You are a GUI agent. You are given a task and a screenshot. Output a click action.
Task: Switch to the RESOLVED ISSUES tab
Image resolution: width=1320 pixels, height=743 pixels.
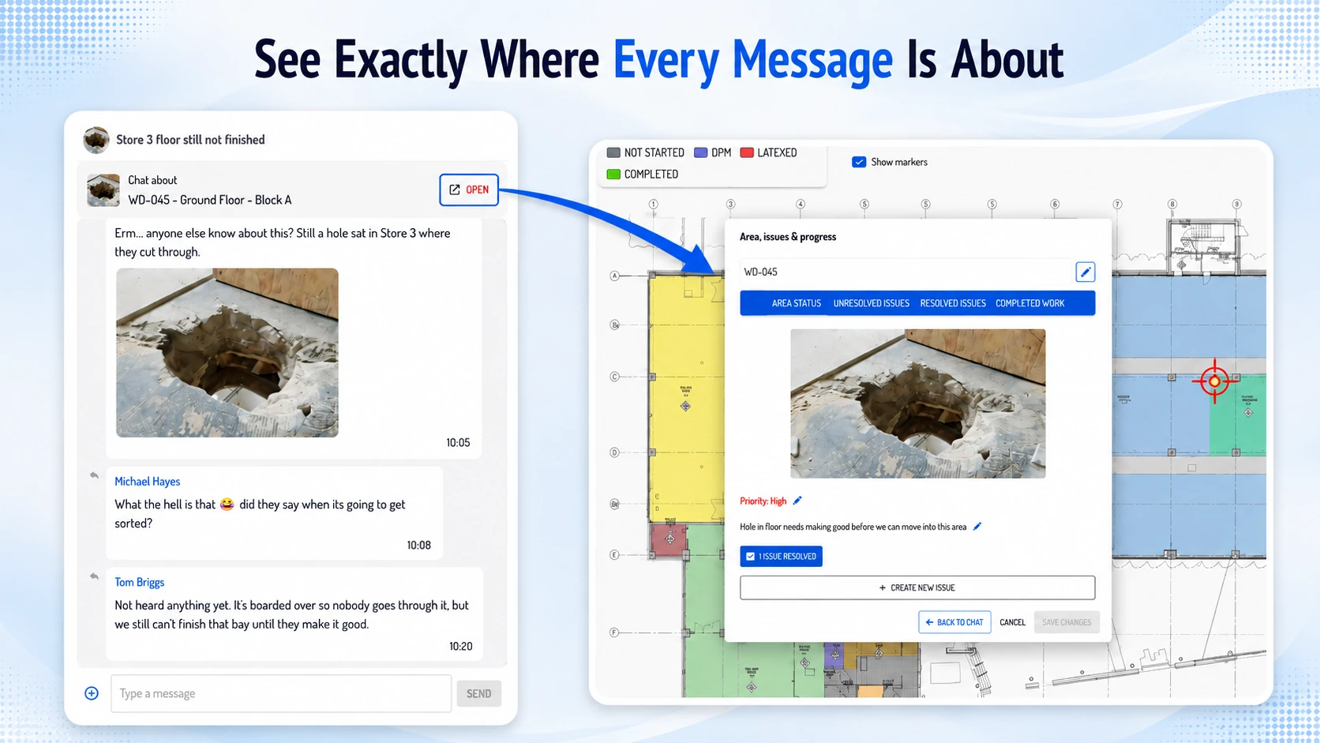coord(953,303)
